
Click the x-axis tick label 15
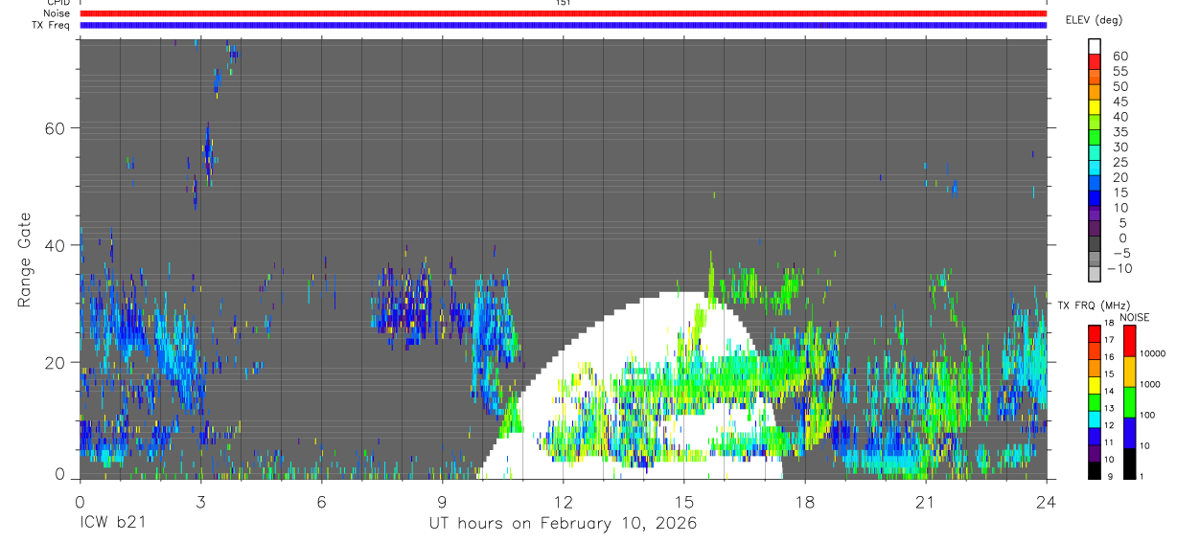coord(683,501)
